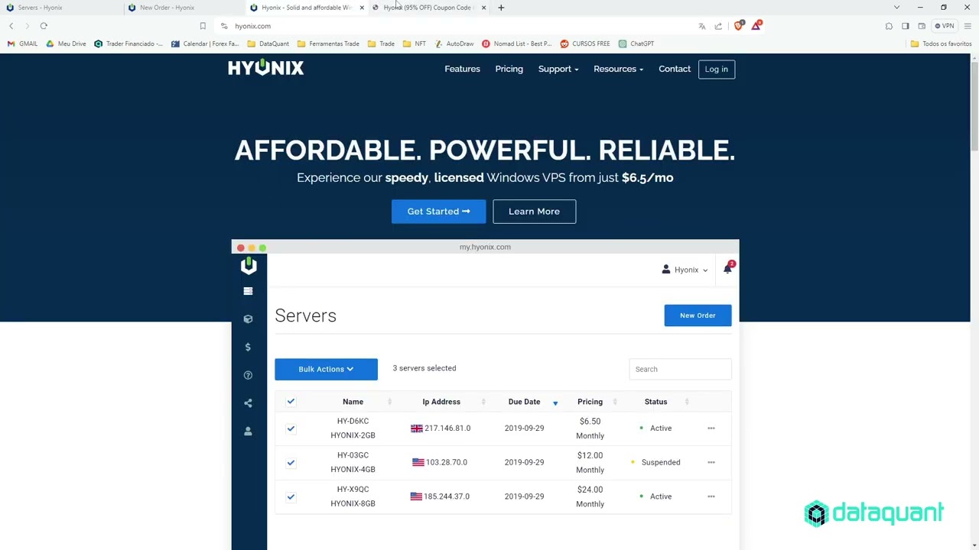This screenshot has height=550, width=979.
Task: Open the ChatGPT bookmark
Action: point(636,44)
